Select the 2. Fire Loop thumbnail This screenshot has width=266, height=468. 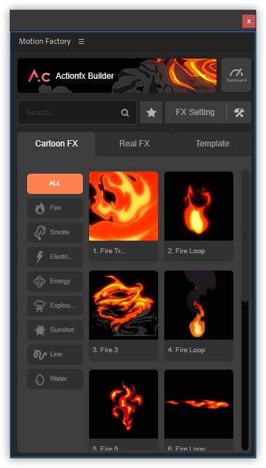pos(198,206)
